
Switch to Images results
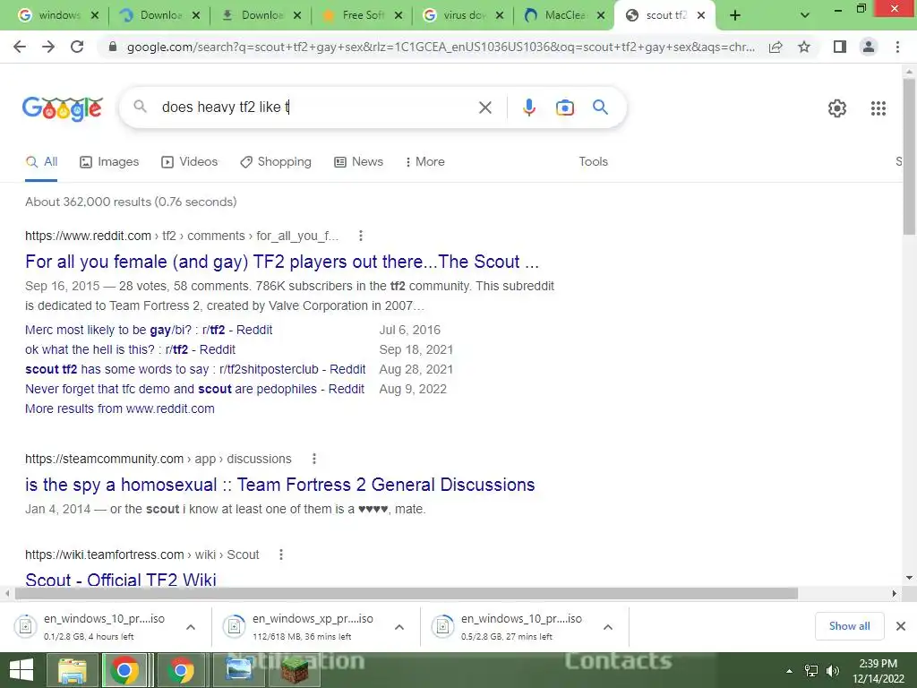109,162
